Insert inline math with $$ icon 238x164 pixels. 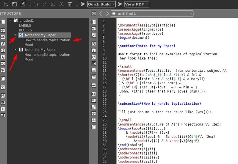point(94,93)
